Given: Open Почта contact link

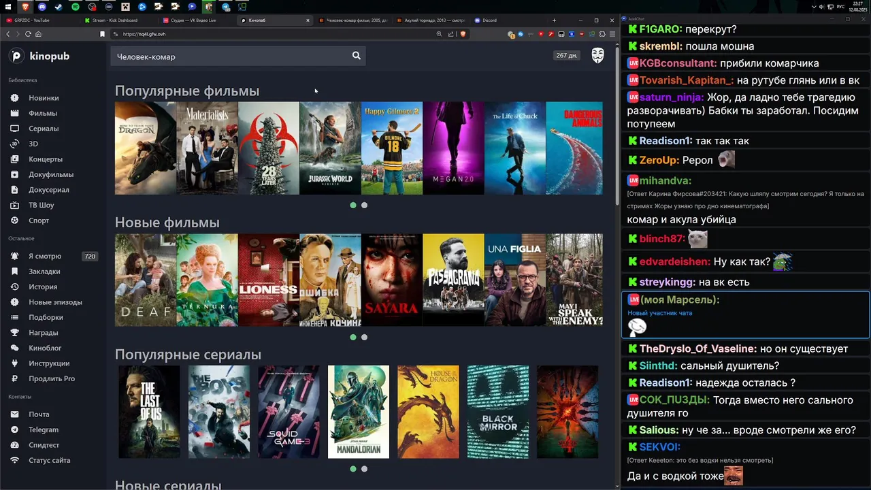Looking at the screenshot, I should point(39,414).
